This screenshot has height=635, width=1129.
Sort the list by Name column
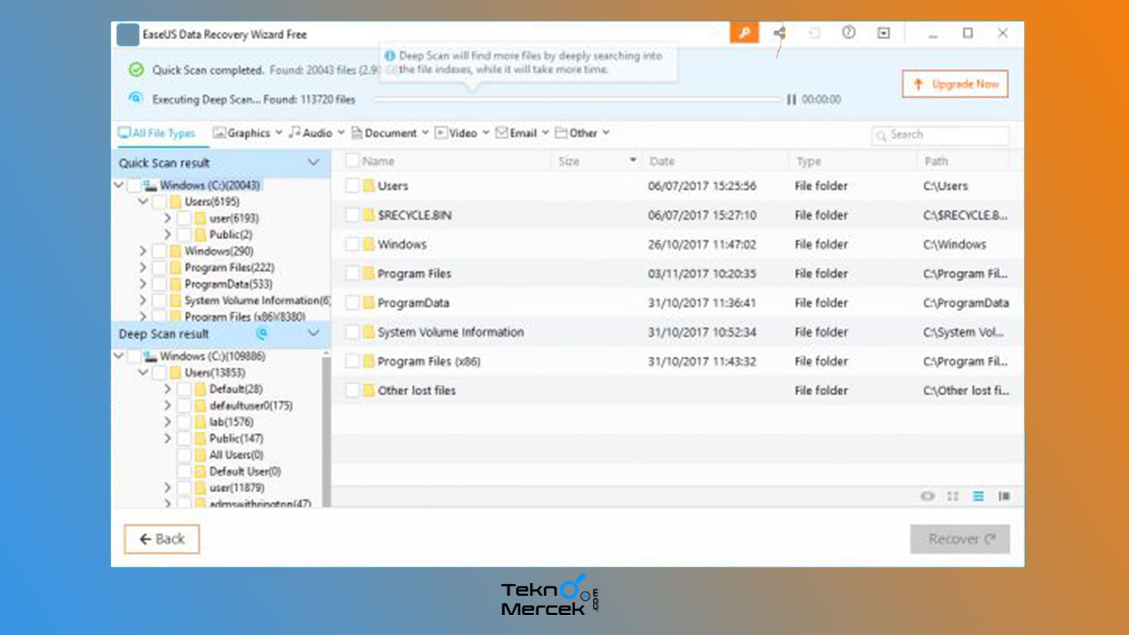(378, 161)
